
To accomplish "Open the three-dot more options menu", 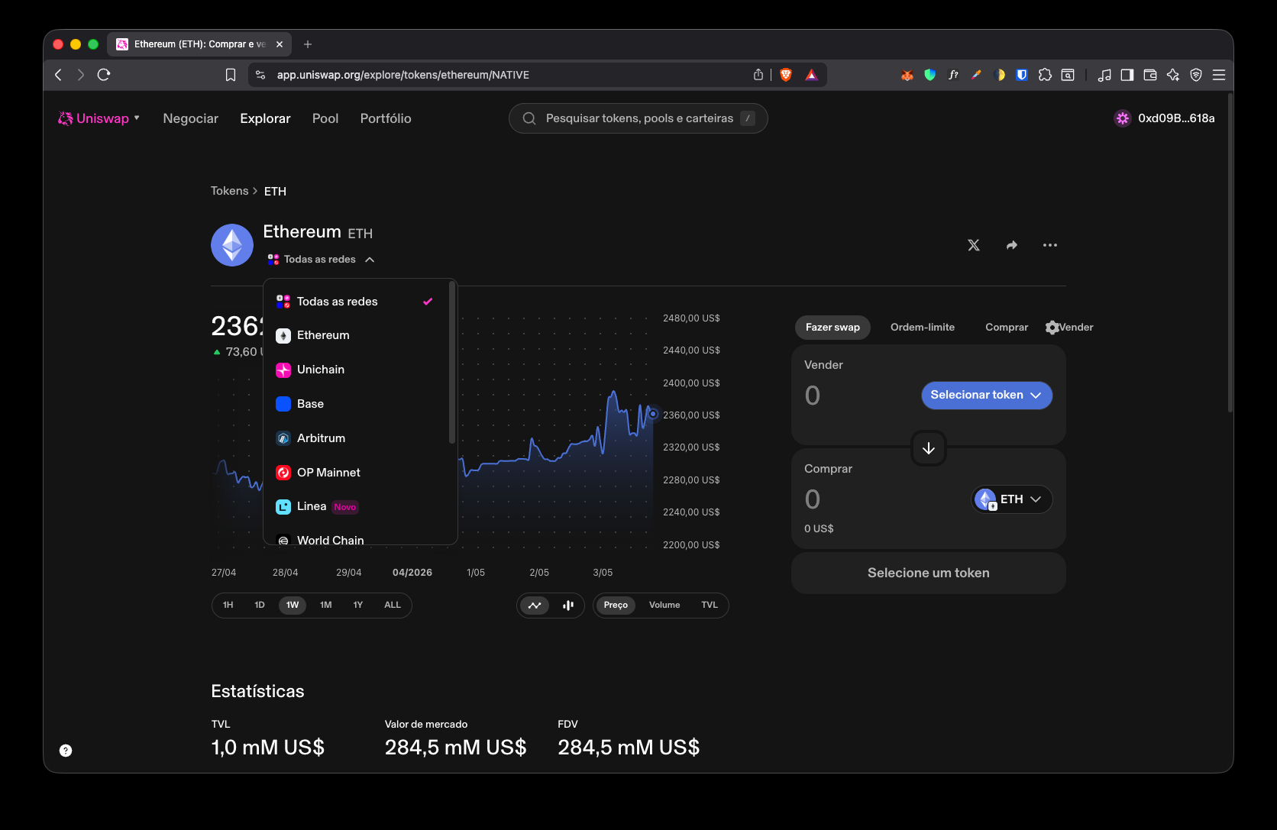I will click(x=1050, y=245).
